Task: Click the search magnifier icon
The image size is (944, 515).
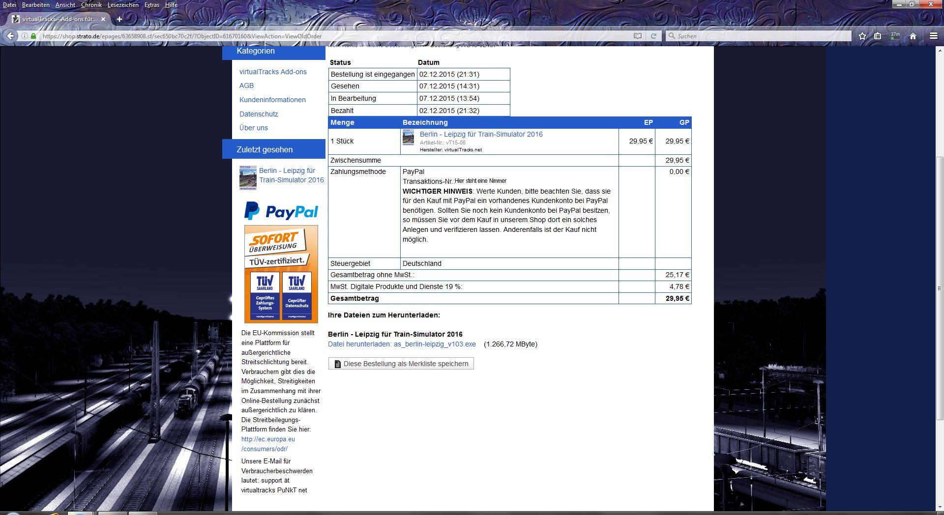Action: tap(672, 36)
